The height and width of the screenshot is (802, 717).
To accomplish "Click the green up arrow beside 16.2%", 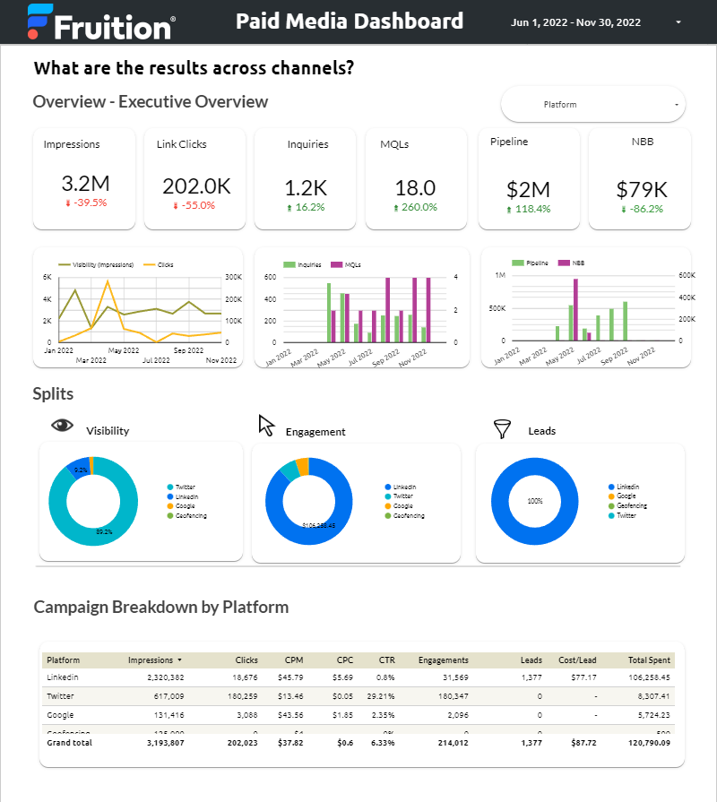I will pos(289,208).
